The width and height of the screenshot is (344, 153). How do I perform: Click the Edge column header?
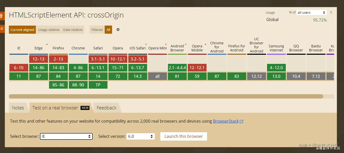tap(39, 48)
